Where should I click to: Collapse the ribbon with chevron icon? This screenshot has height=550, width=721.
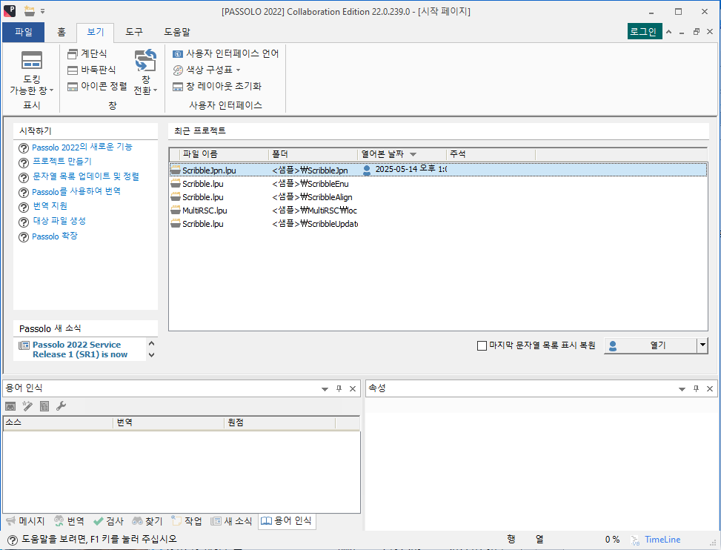click(669, 32)
